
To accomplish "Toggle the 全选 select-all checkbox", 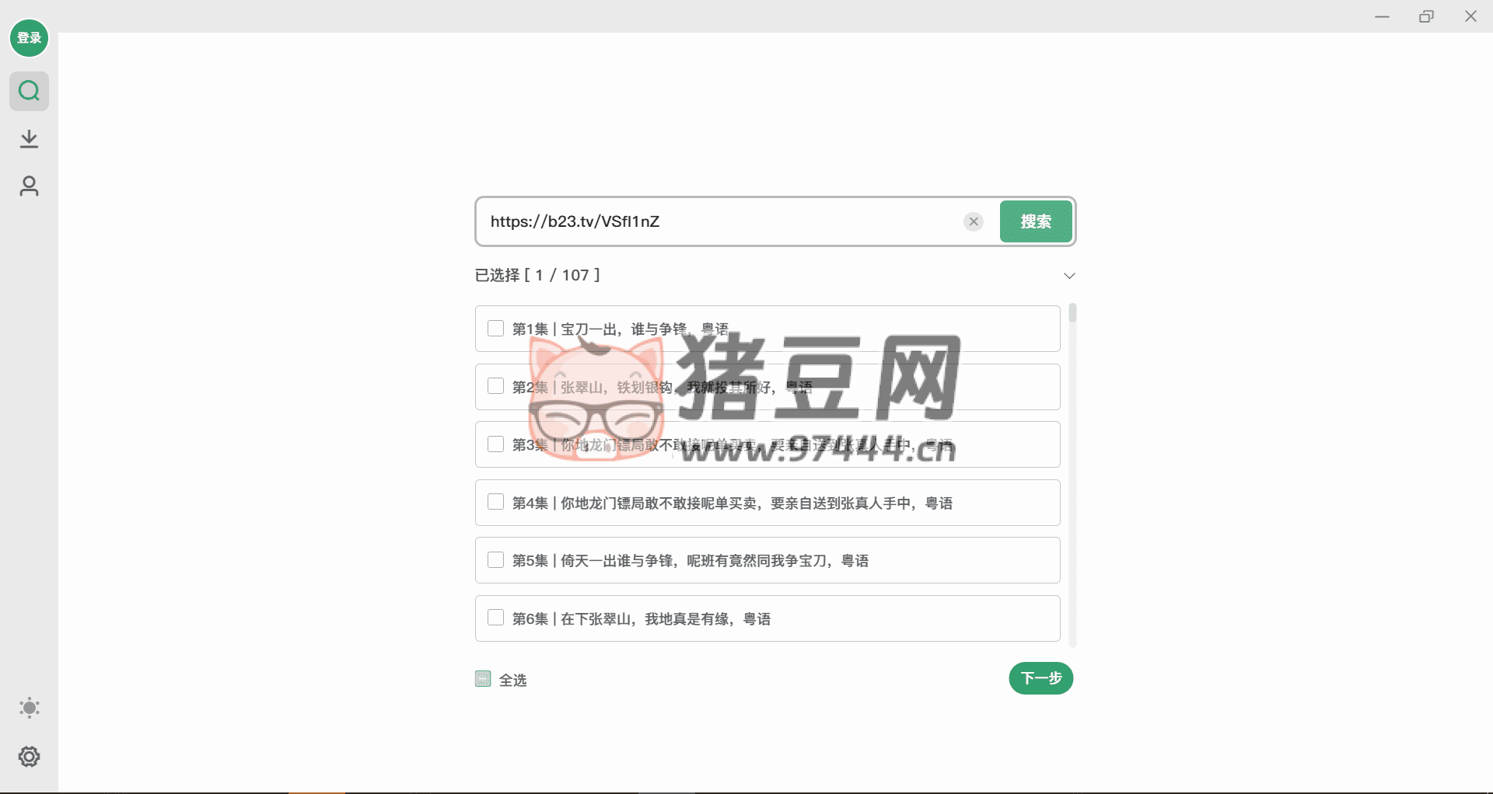I will 483,679.
